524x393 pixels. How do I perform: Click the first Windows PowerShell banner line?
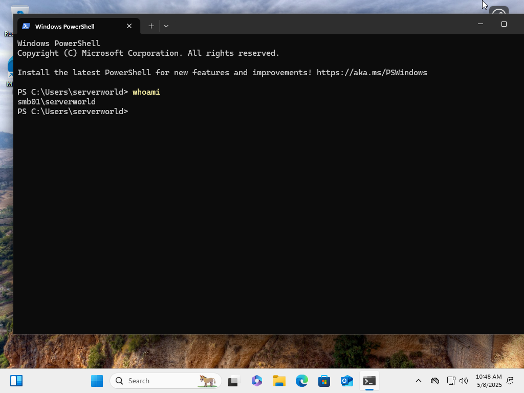pos(59,43)
